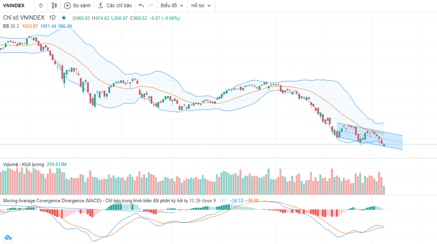Open Các chỉ báo indicators via fx icon
The width and height of the screenshot is (437, 244).
tap(101, 5)
